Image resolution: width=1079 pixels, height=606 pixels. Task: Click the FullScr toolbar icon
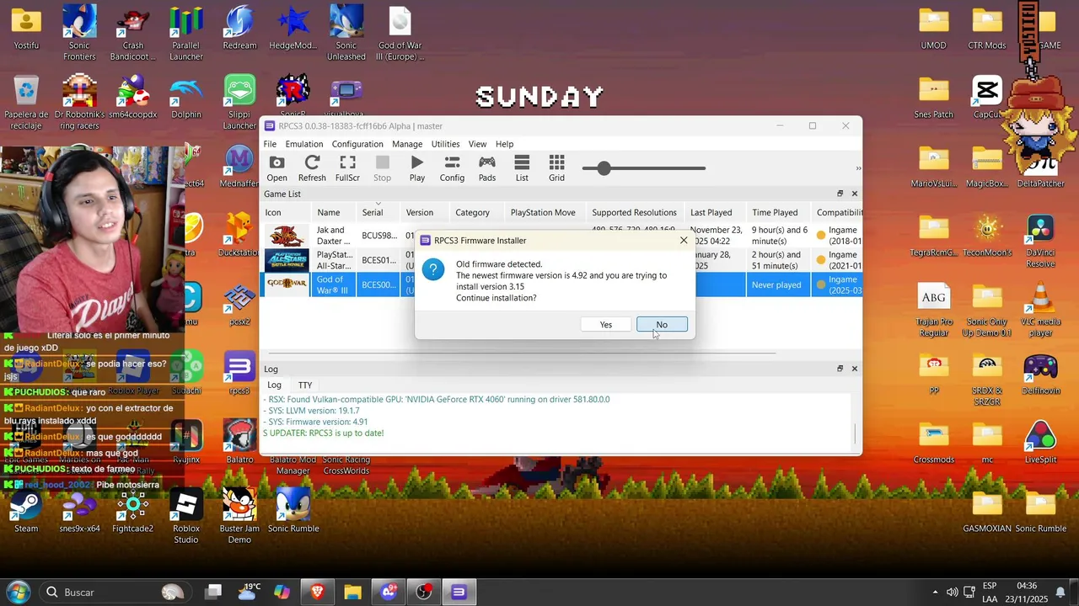click(x=347, y=168)
